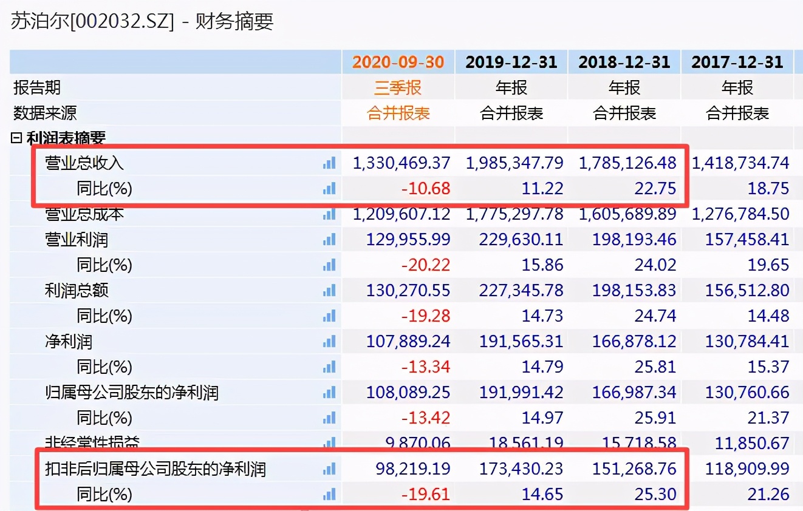Open the chart icon for 营业总成本
This screenshot has height=511, width=803.
pos(329,214)
